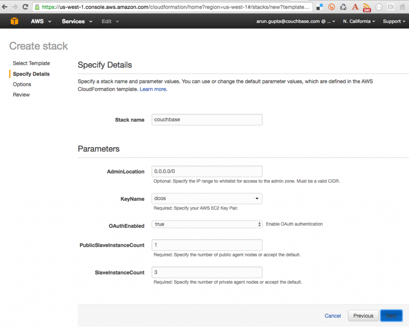Image resolution: width=409 pixels, height=328 pixels.
Task: Click the home icon in browser toolbar
Action: [x=403, y=7]
